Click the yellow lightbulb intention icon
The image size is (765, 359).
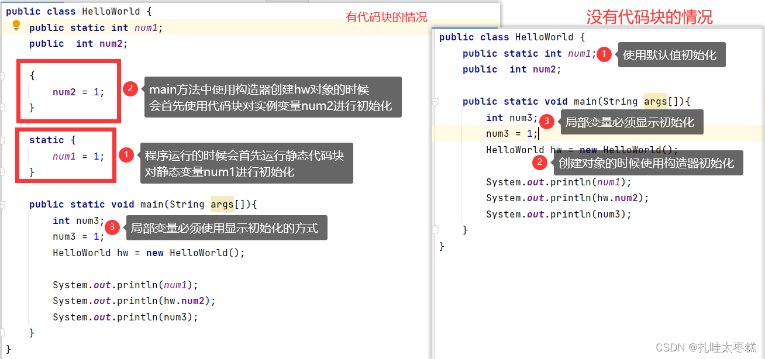coord(16,25)
